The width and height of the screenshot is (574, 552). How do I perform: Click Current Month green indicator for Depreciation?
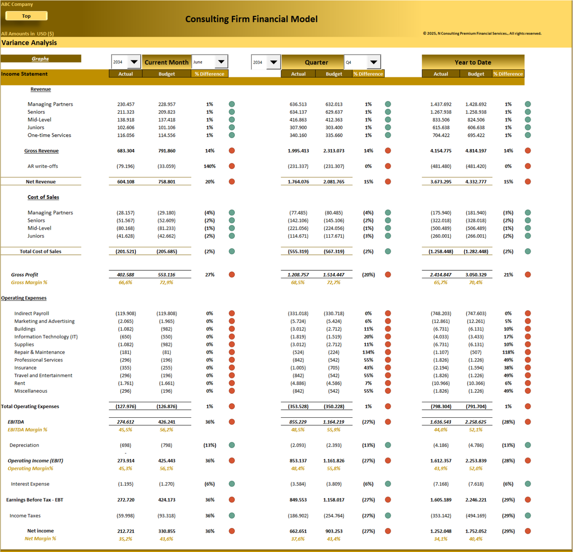pyautogui.click(x=232, y=445)
